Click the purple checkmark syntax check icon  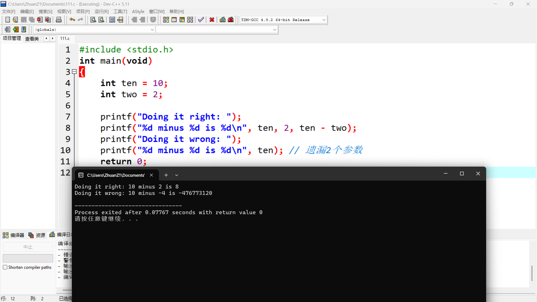(x=201, y=20)
